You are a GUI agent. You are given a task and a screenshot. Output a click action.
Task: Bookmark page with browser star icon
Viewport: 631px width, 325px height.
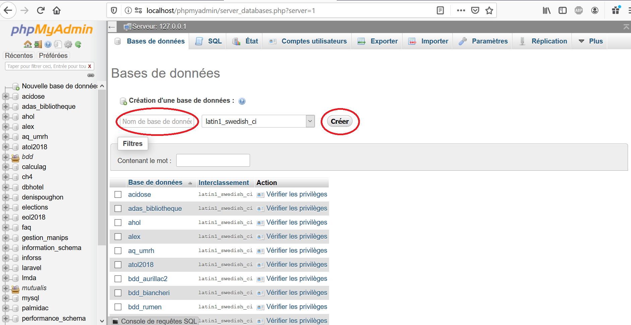[489, 10]
